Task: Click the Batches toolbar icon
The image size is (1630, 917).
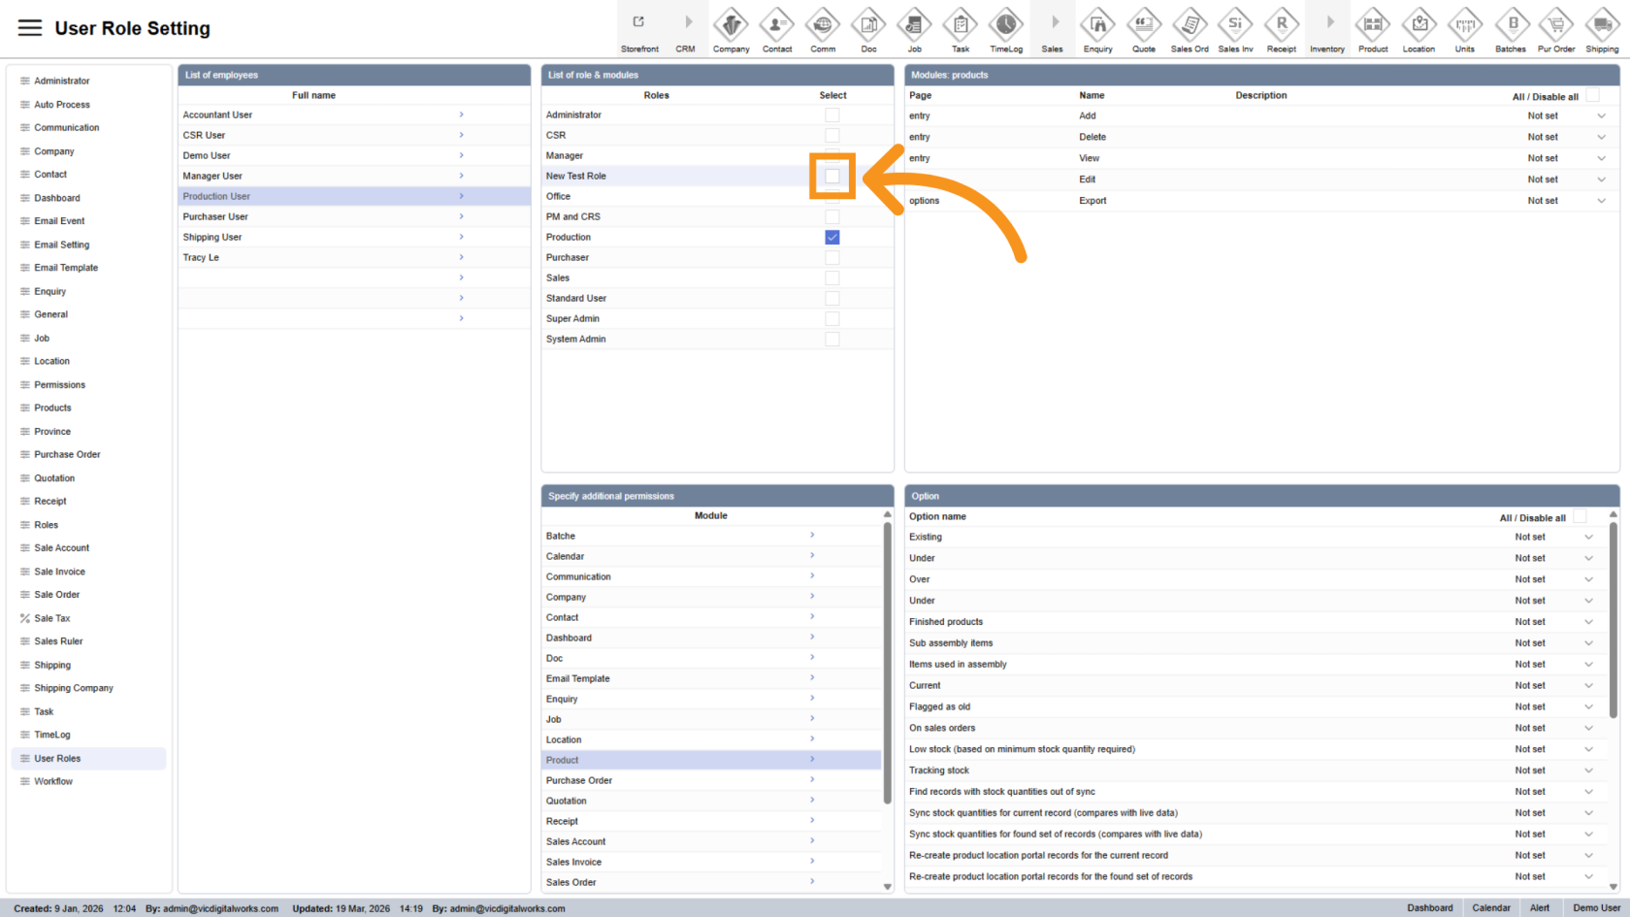Action: pos(1511,25)
